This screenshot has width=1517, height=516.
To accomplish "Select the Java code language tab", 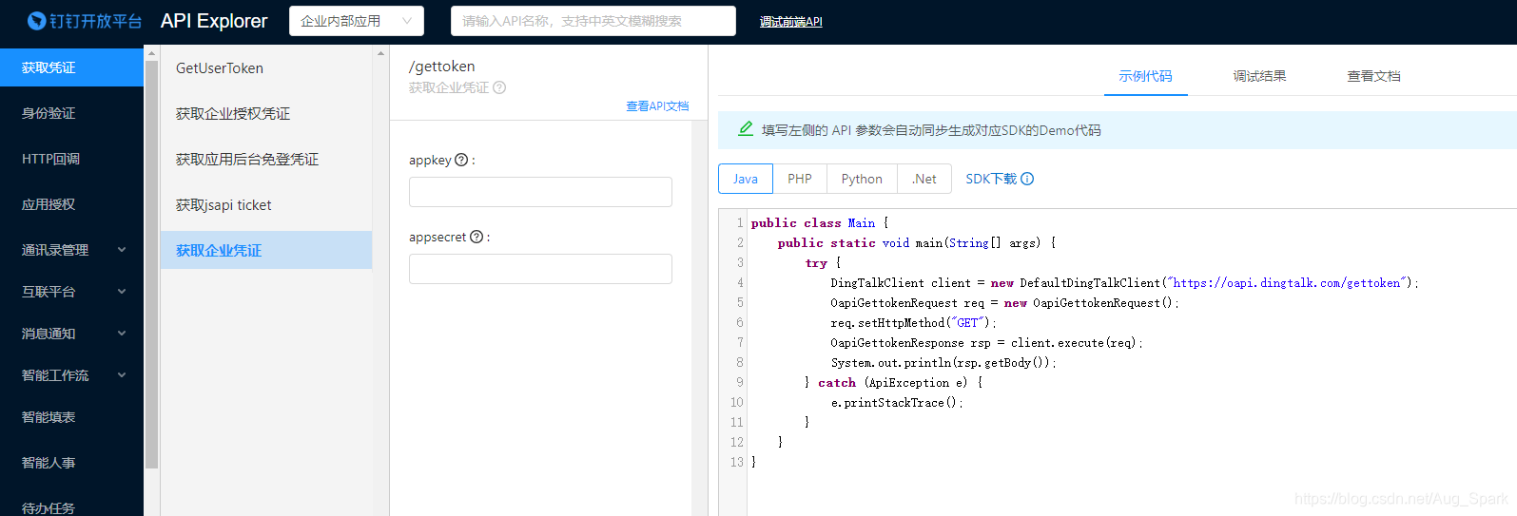I will 746,179.
